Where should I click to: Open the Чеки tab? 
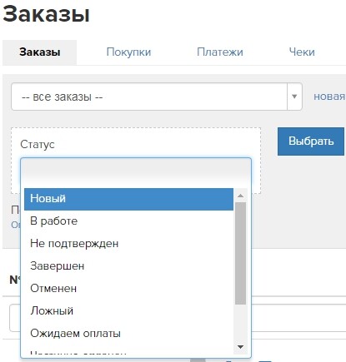point(302,52)
